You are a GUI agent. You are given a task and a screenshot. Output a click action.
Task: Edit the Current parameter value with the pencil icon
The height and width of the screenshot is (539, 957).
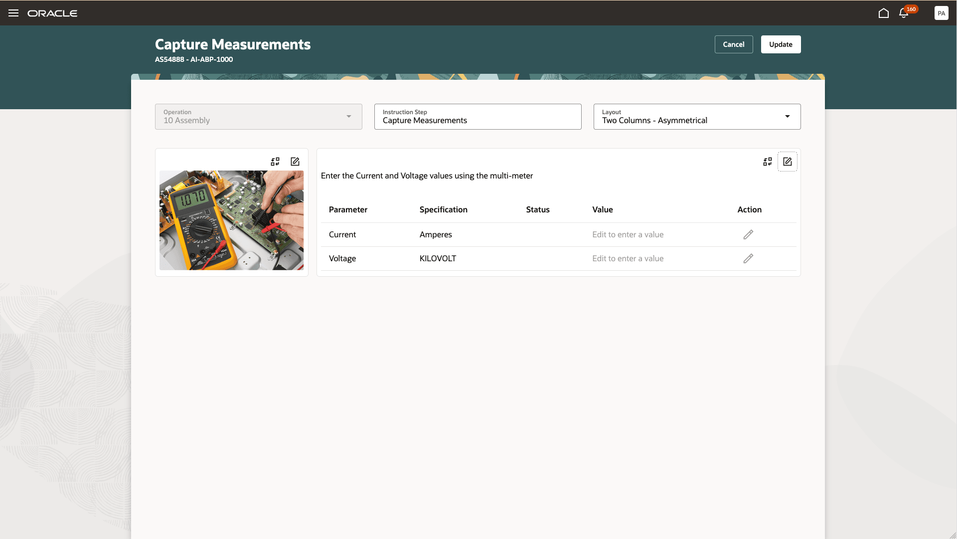[749, 234]
